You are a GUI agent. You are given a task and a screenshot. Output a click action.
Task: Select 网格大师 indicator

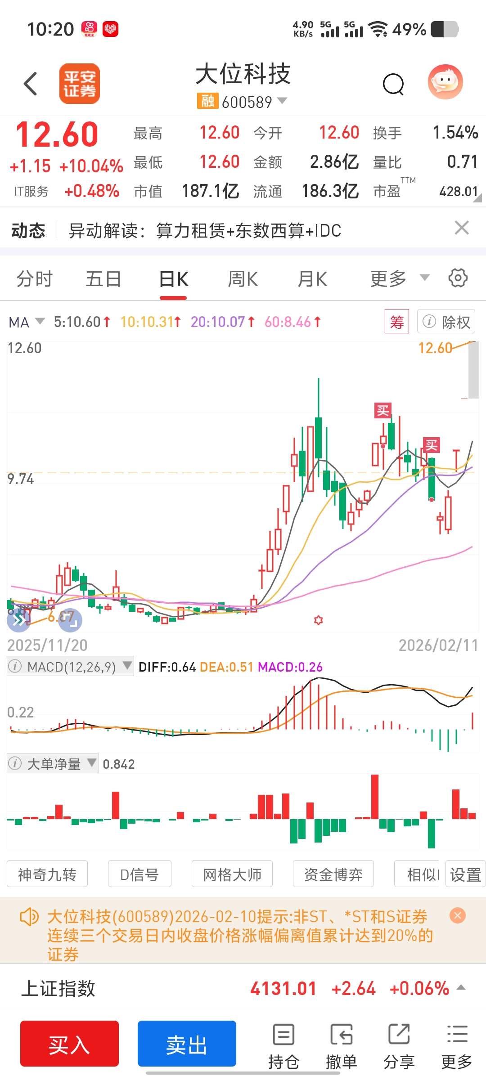[x=232, y=874]
